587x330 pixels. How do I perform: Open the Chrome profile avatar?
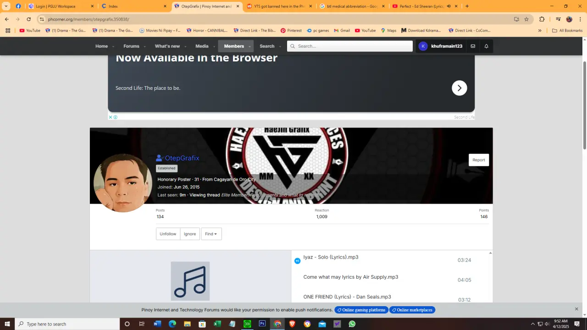click(x=569, y=19)
